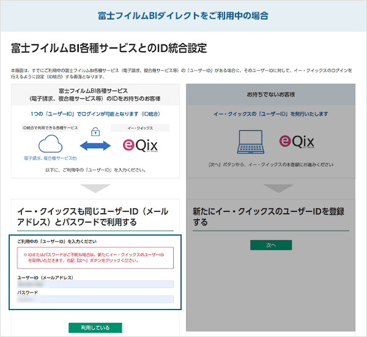Click the 電子請求、複合機サービス他 caption
This screenshot has height=337, width=367.
click(x=50, y=158)
